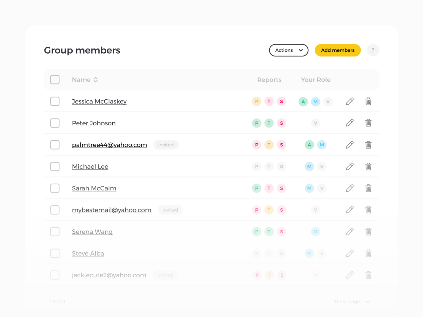Edit Jessica McClaskey using the pencil icon
Image resolution: width=423 pixels, height=317 pixels.
click(x=349, y=101)
